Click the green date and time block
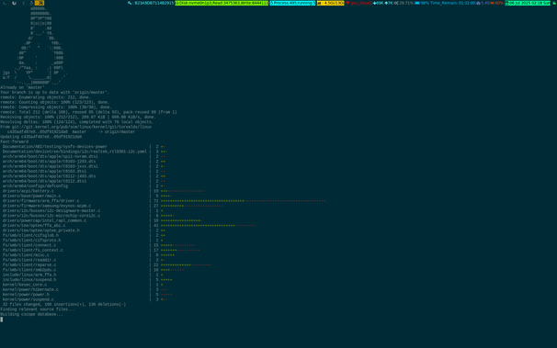 point(528,3)
